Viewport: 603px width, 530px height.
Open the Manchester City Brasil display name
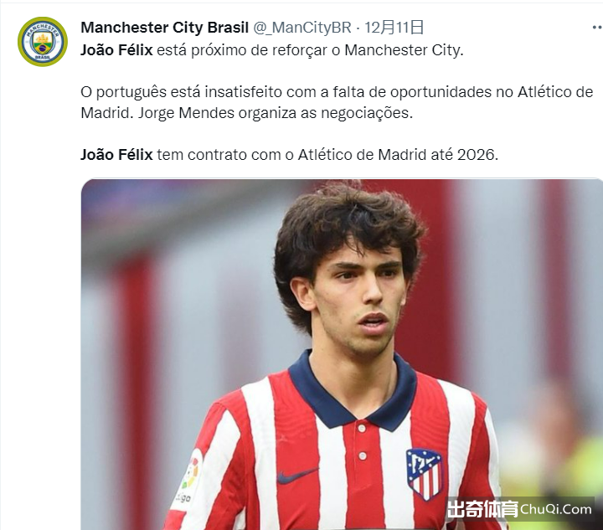click(x=165, y=28)
